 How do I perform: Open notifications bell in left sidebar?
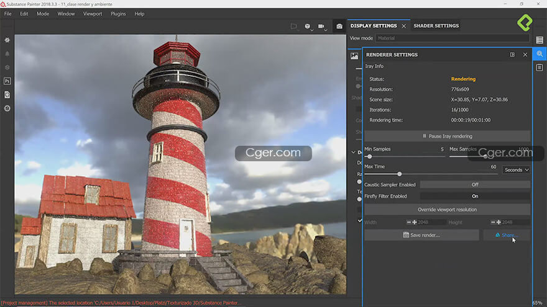tap(7, 53)
